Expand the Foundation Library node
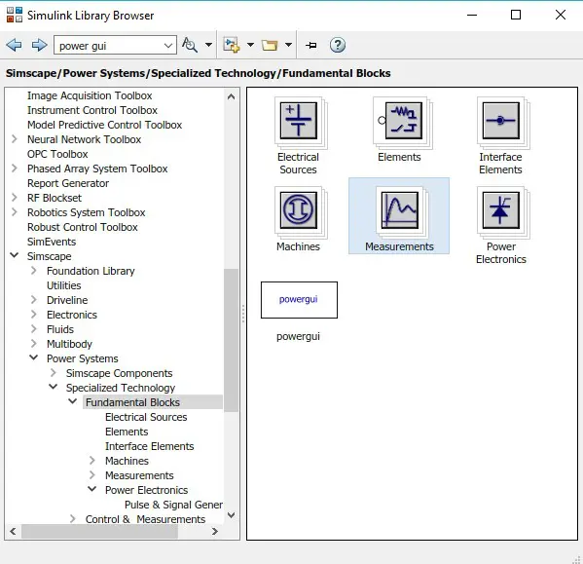This screenshot has height=564, width=583. point(34,271)
